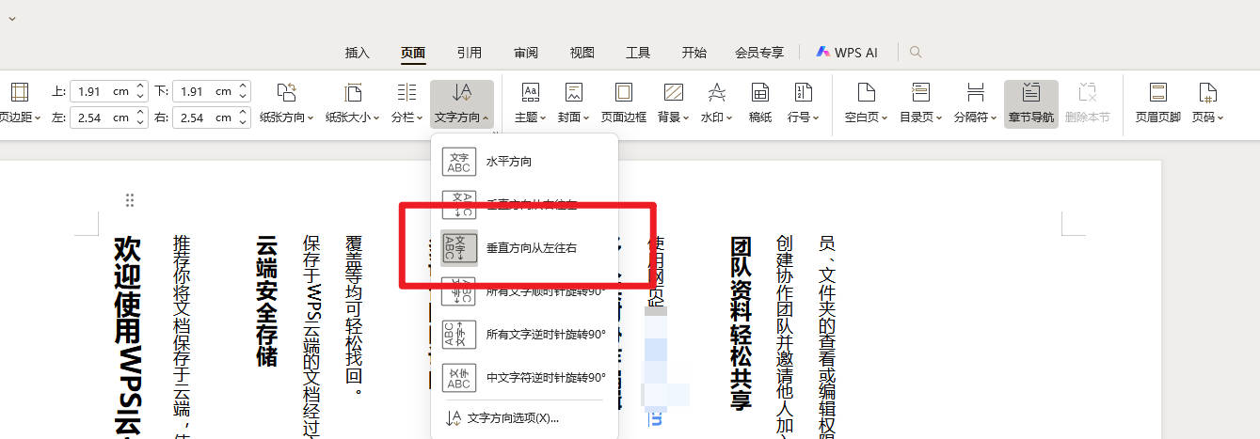The width and height of the screenshot is (1260, 439).
Task: Click the 团队资料轻松共享 heading text
Action: pyautogui.click(x=742, y=323)
